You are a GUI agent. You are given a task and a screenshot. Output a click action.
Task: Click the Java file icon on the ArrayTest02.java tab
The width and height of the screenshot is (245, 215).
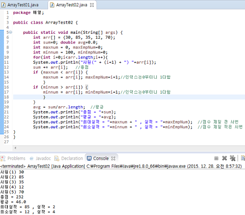[52, 5]
